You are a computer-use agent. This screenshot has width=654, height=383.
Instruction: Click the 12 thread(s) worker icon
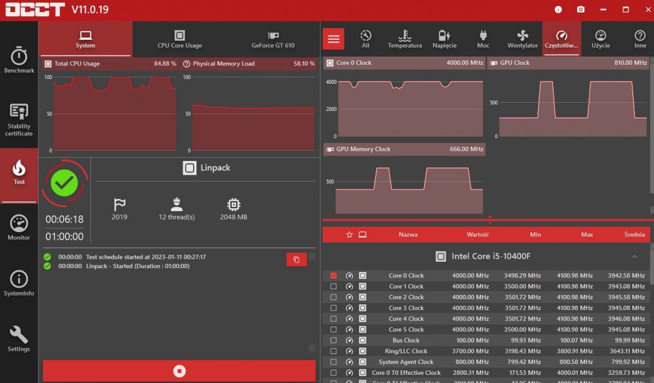coord(177,205)
